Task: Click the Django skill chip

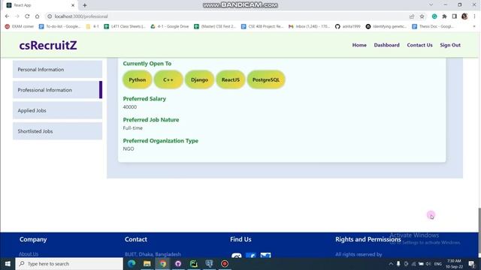Action: click(x=199, y=79)
